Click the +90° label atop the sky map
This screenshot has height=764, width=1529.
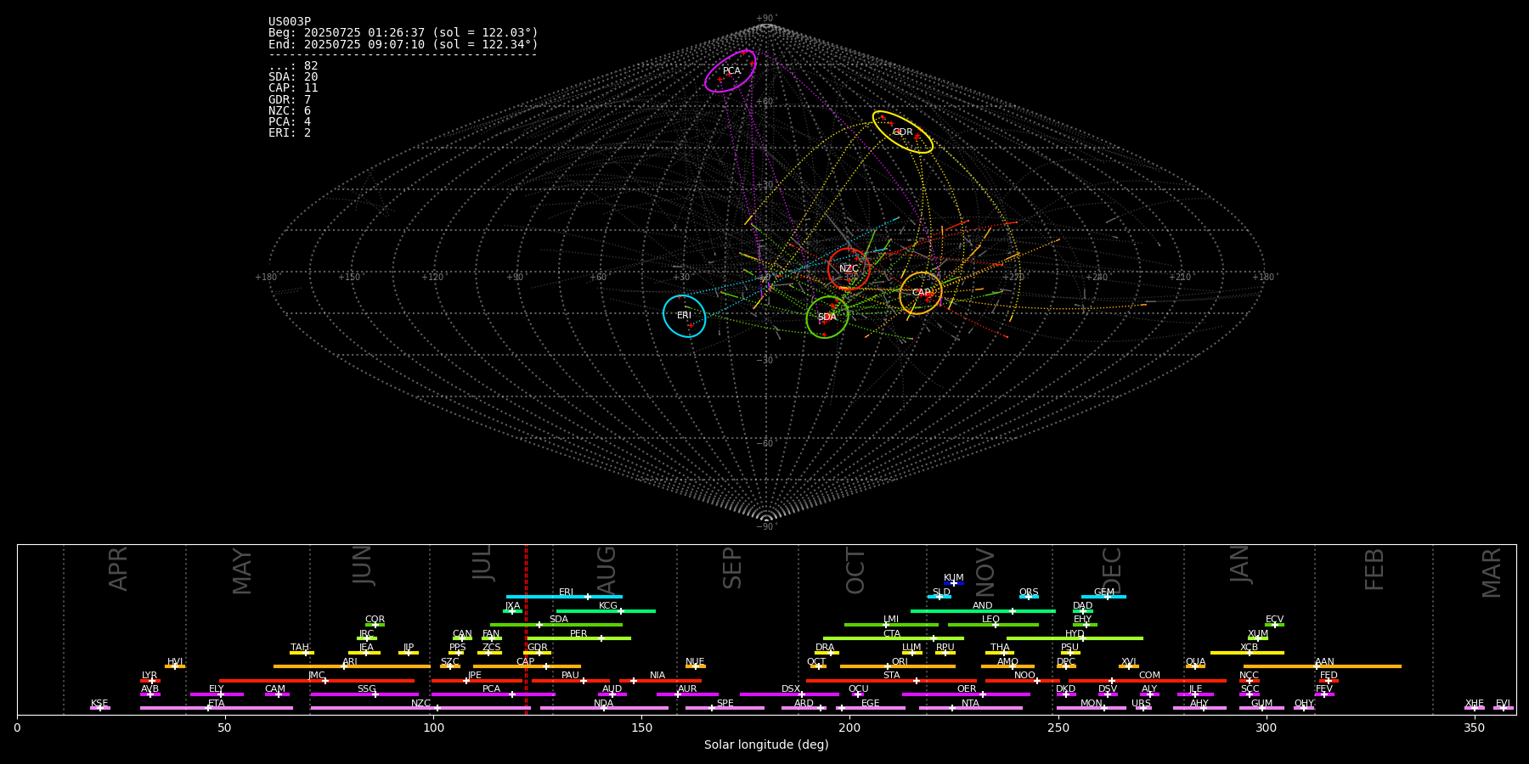[x=766, y=18]
